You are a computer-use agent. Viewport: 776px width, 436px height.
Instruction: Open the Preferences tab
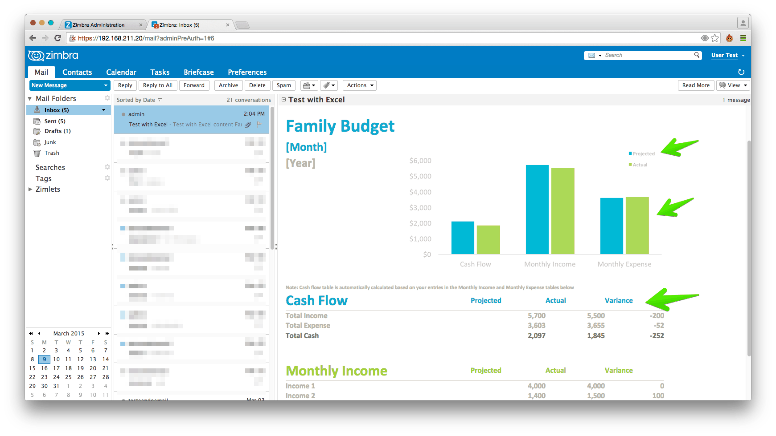coord(247,72)
